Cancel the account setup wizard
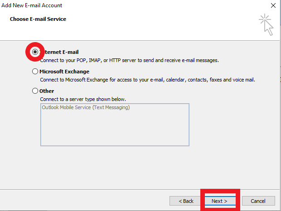This screenshot has width=281, height=211. [258, 201]
